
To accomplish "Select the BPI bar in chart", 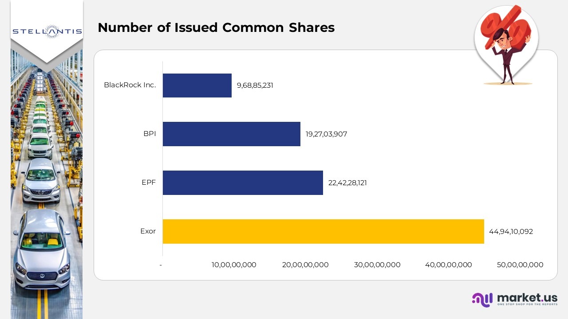I will (x=231, y=134).
